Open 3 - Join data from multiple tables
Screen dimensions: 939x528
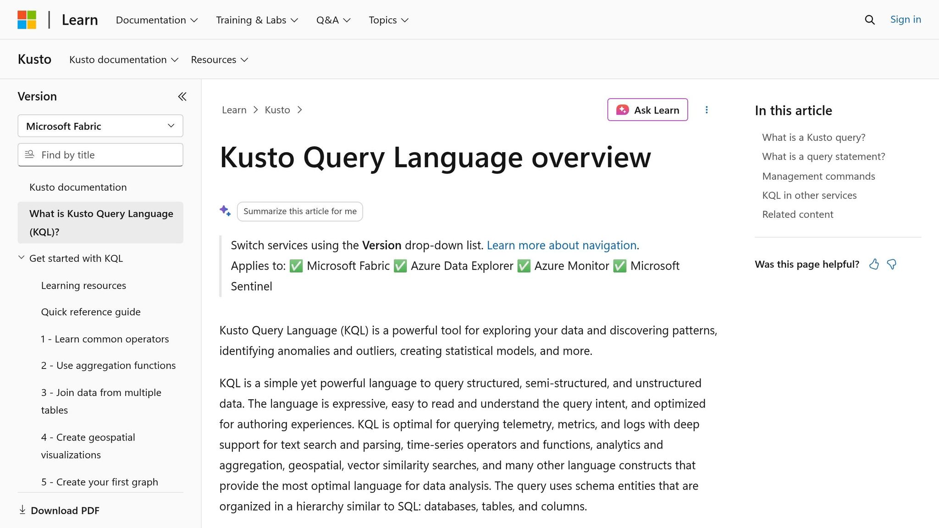(101, 401)
